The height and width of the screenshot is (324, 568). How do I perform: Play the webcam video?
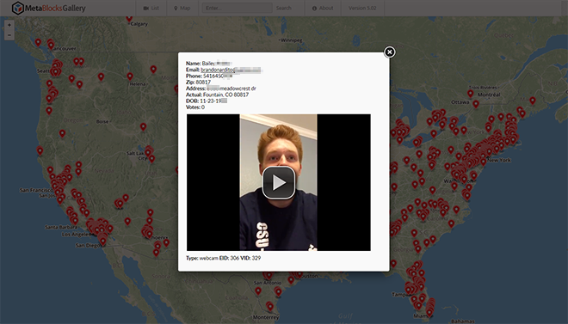pos(279,182)
